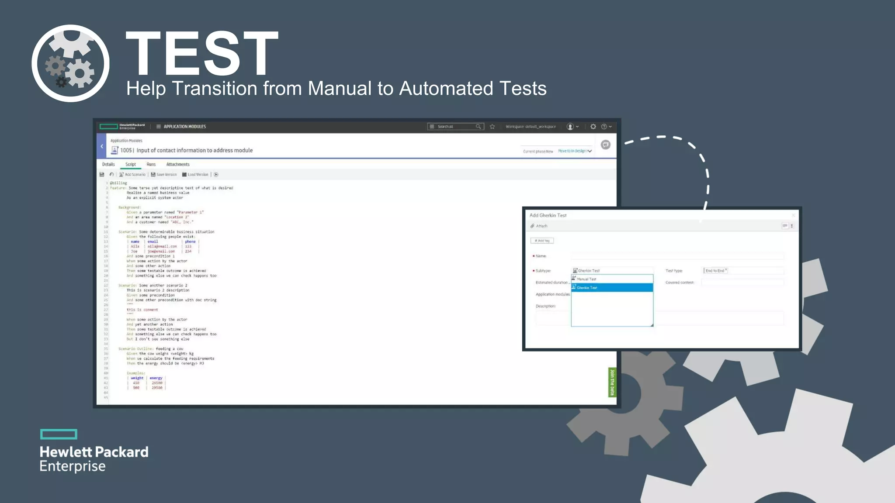
Task: Click the save disk icon in script toolbar
Action: point(102,175)
